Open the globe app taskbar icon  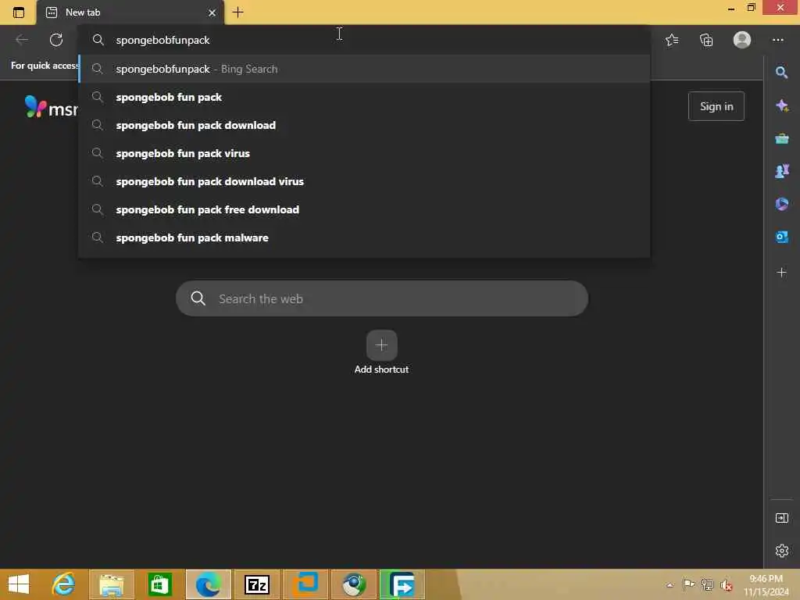pos(354,584)
